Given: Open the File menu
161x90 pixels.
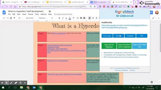Looking at the screenshot, I should pyautogui.click(x=9, y=14).
